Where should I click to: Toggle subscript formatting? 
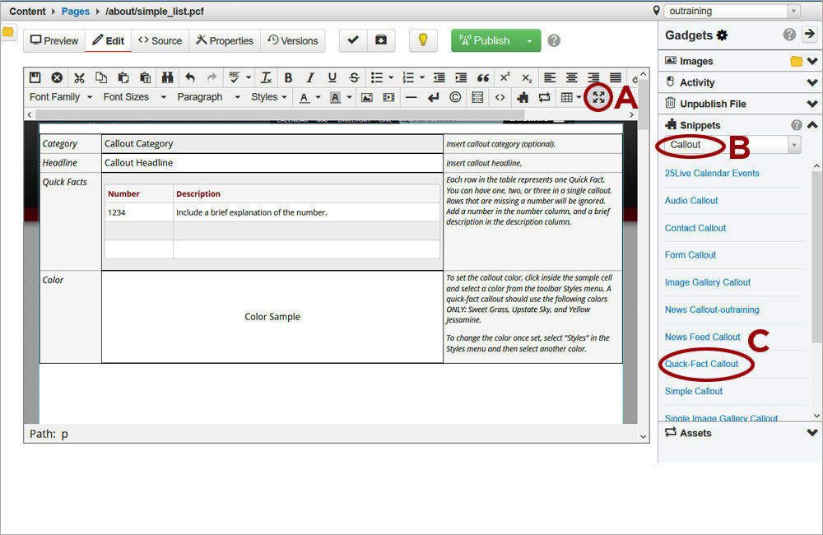click(x=527, y=77)
